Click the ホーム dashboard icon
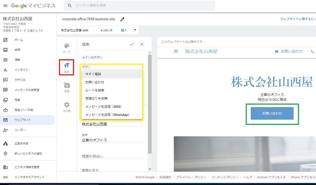The height and width of the screenshot is (185, 316). tap(5, 40)
